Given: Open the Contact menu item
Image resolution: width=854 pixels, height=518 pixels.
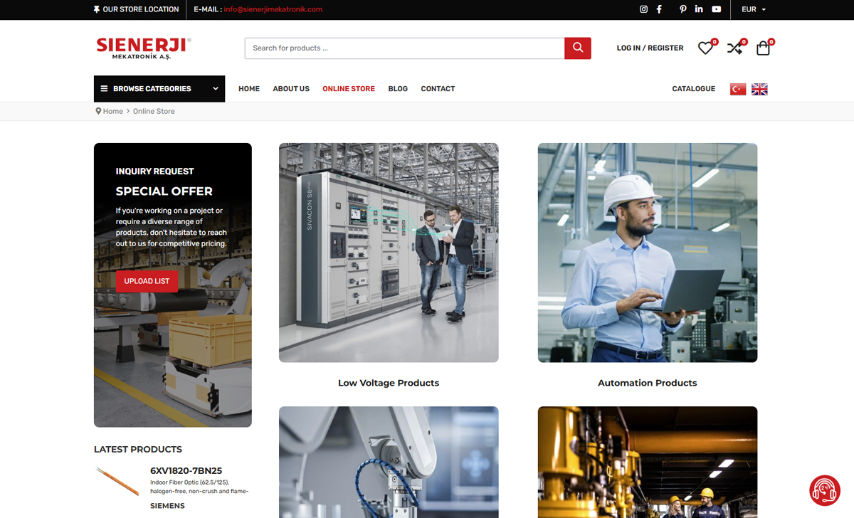Looking at the screenshot, I should (438, 89).
